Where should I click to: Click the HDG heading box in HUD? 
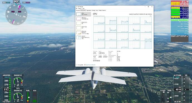[x=6, y=2]
